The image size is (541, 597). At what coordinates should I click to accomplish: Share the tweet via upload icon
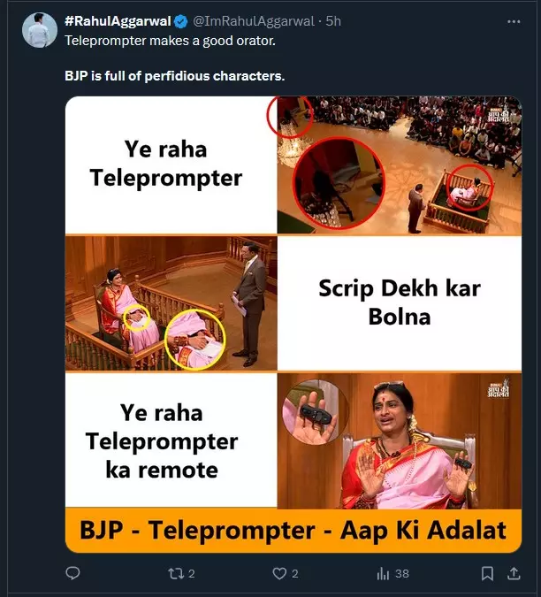pyautogui.click(x=514, y=573)
